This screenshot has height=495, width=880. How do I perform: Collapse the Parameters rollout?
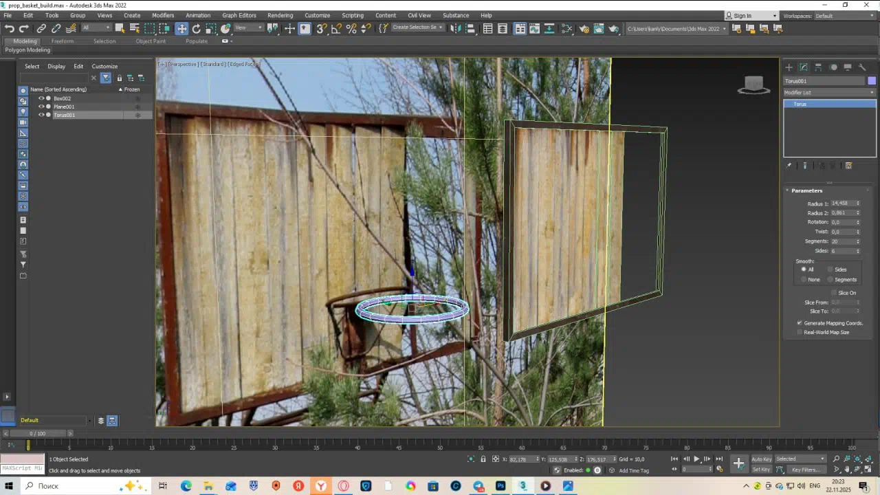[x=806, y=190]
